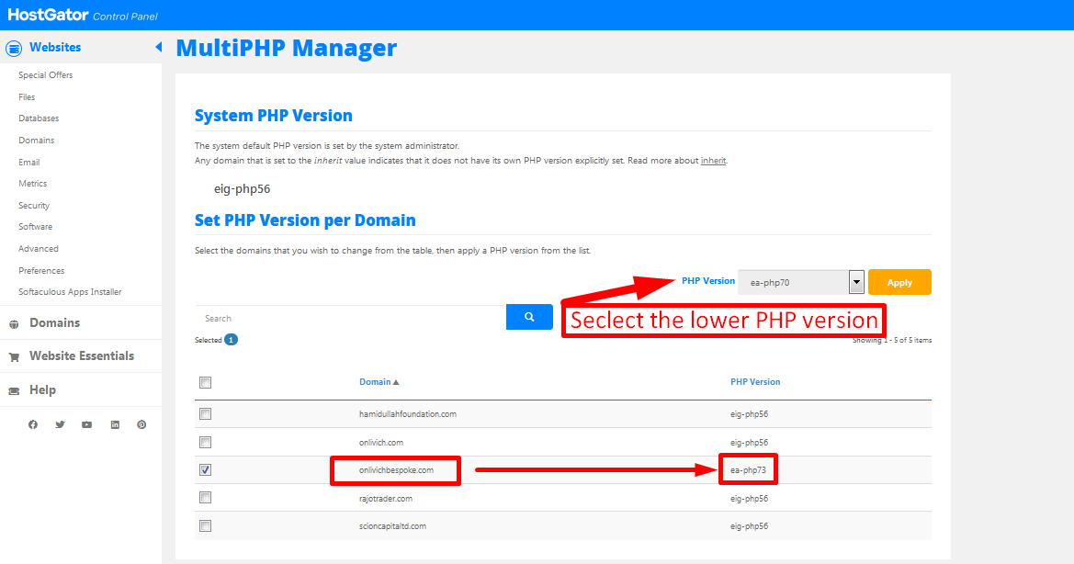
Task: Click the cart icon beside Website Essentials
Action: click(14, 356)
